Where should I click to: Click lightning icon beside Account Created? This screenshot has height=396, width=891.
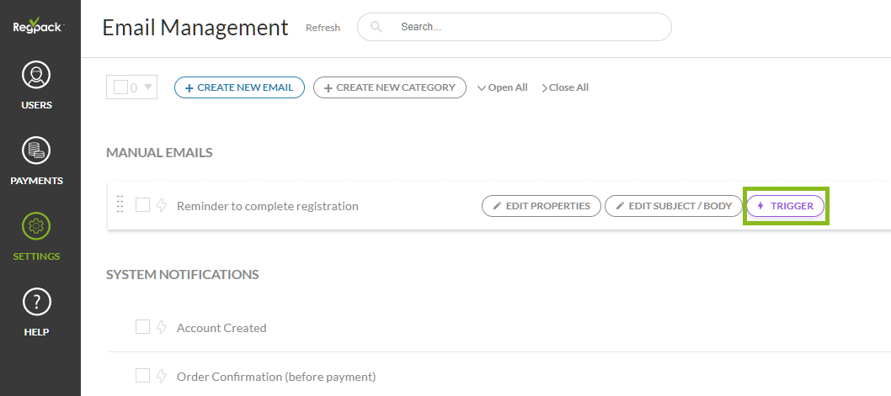click(x=163, y=328)
